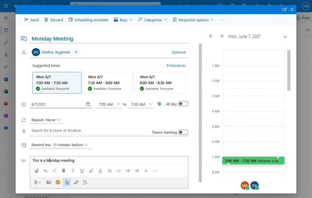Turn on the Teams meeting toggle

pyautogui.click(x=183, y=132)
